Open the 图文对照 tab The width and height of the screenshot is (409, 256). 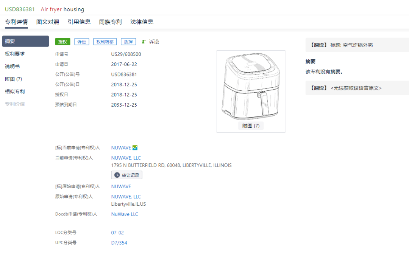(x=48, y=22)
